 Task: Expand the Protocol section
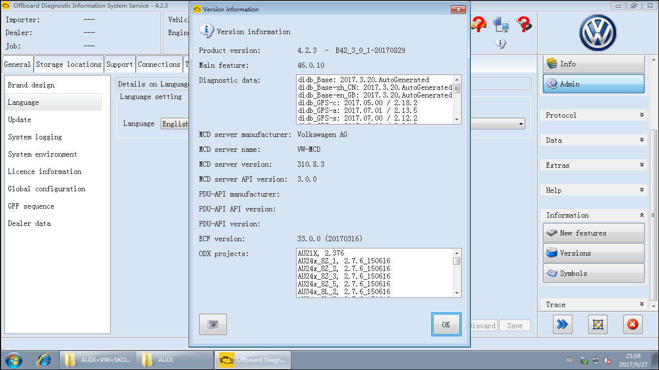[x=593, y=115]
